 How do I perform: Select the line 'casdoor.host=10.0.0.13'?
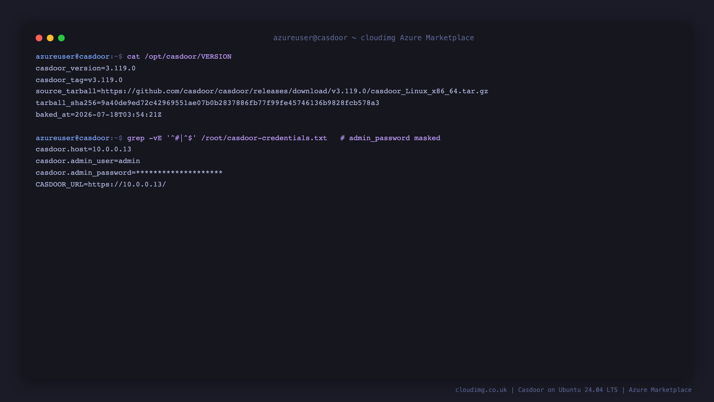tap(84, 149)
